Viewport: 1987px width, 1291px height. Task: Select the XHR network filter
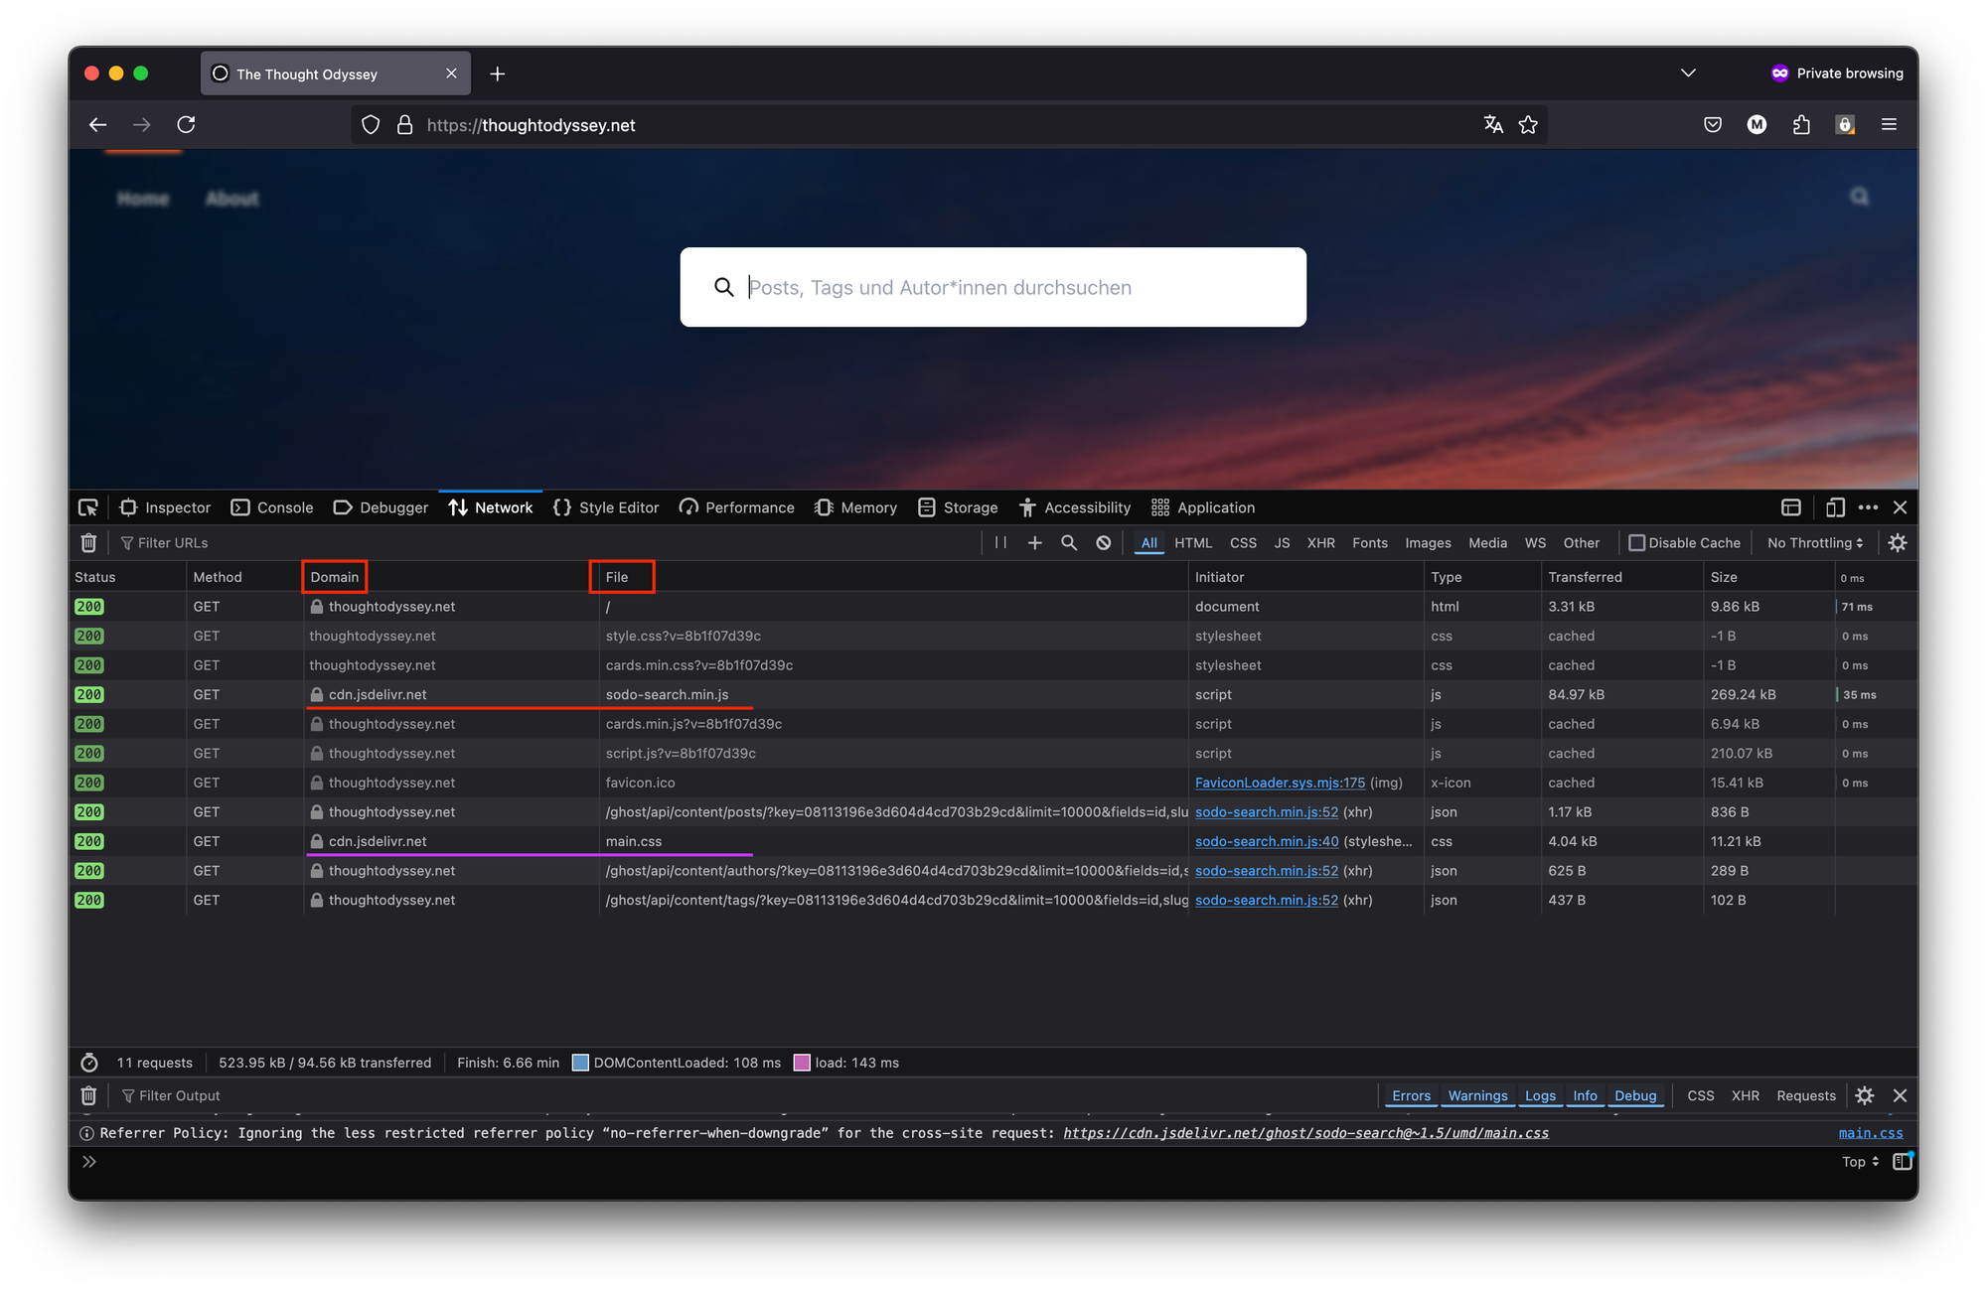[x=1320, y=543]
